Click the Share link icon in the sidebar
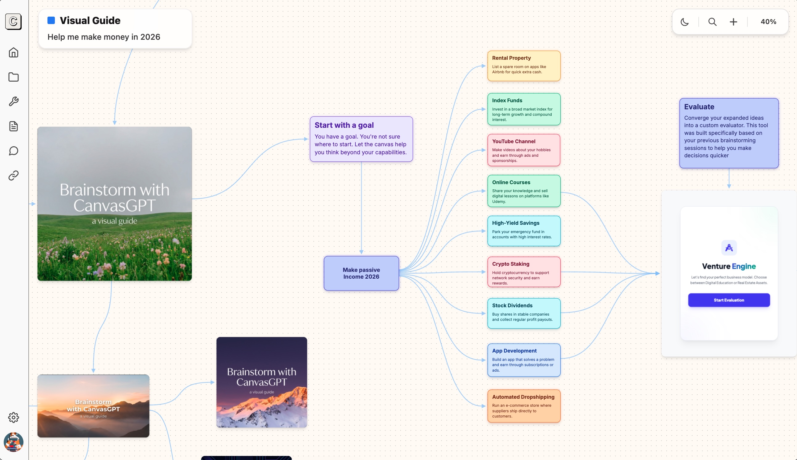797x460 pixels. 13,176
